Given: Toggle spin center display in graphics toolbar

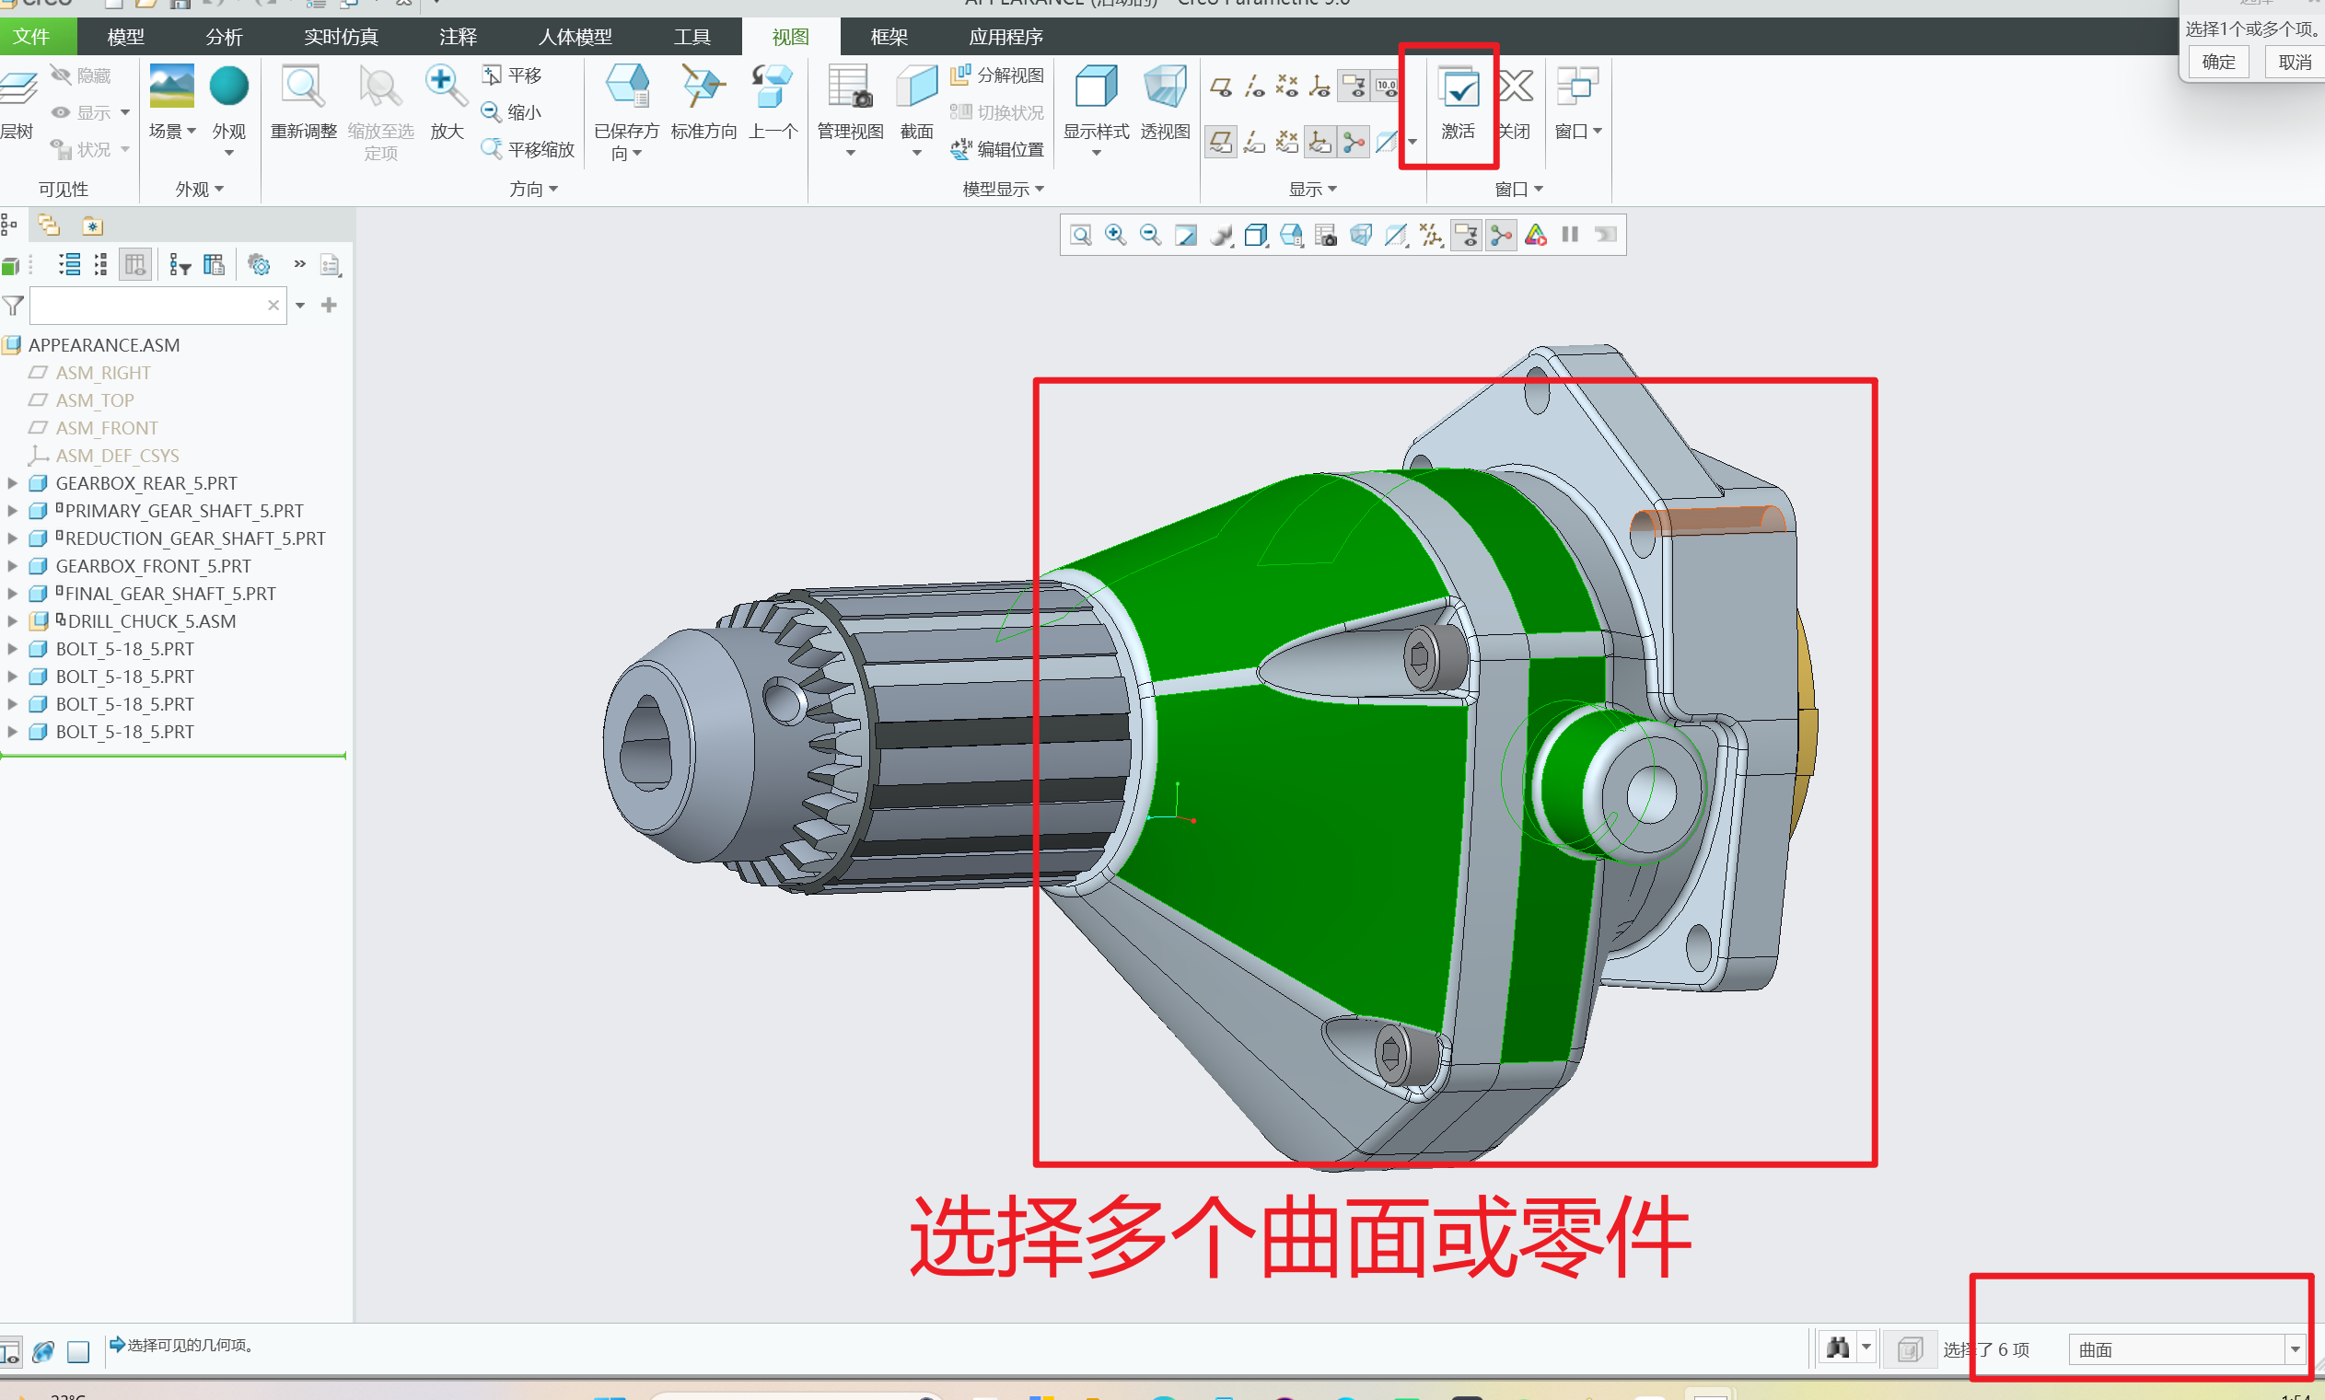Looking at the screenshot, I should point(1500,235).
